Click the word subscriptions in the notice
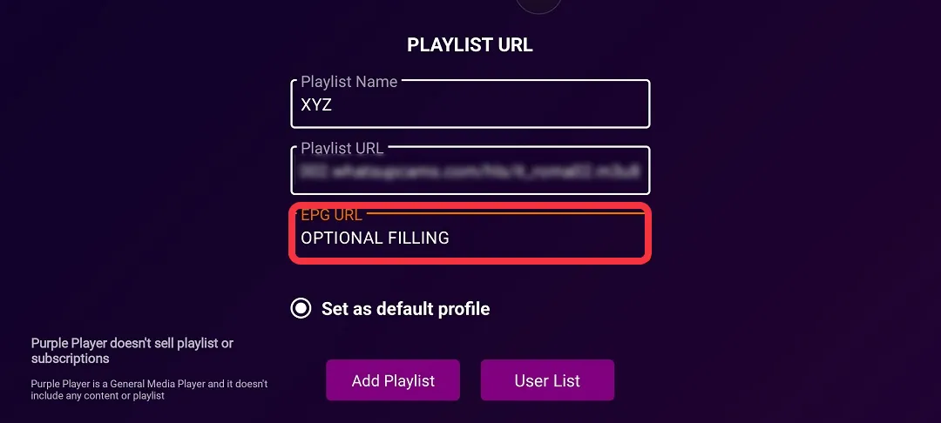Screen dimensions: 941x423 pos(71,359)
